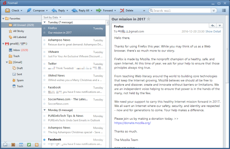The height and width of the screenshot is (149, 230).
Task: Collapse the Favorites tree node
Action: [3, 19]
